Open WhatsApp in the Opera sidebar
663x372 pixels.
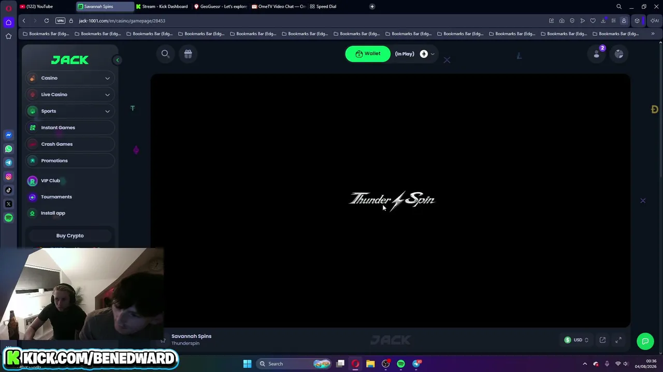click(x=8, y=149)
